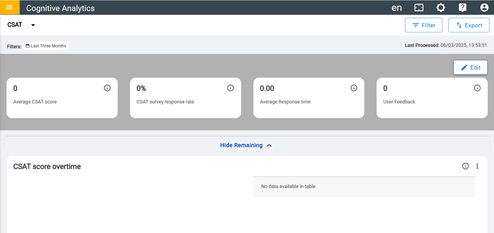The image size is (494, 233).
Task: Click the User Feedback label
Action: pos(399,102)
